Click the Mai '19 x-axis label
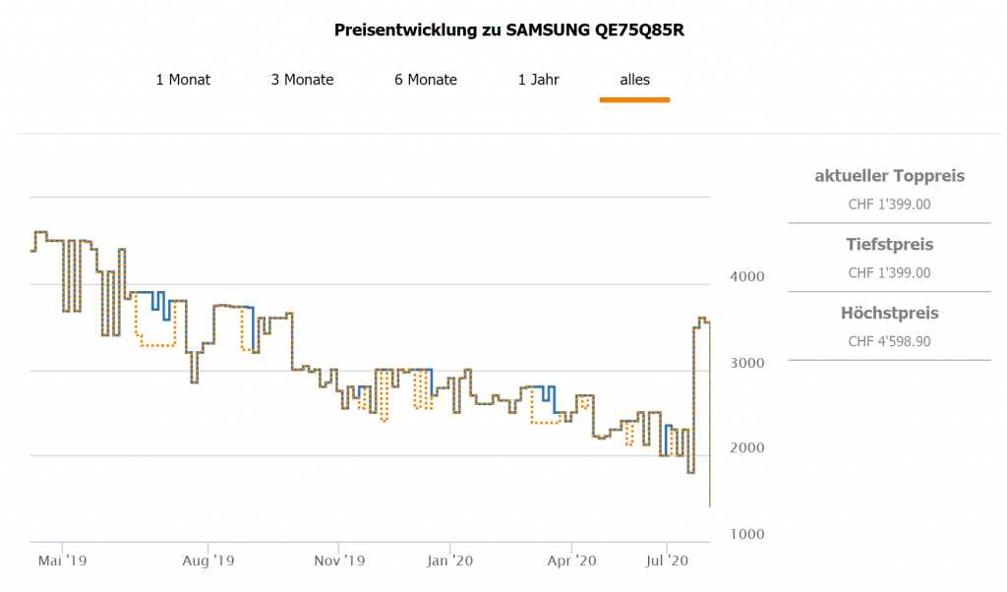 [x=63, y=562]
